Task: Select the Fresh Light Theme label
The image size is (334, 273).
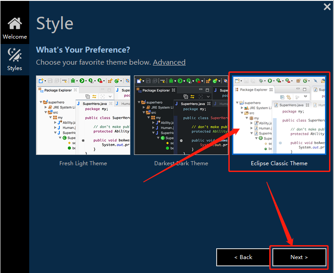Action: (83, 163)
